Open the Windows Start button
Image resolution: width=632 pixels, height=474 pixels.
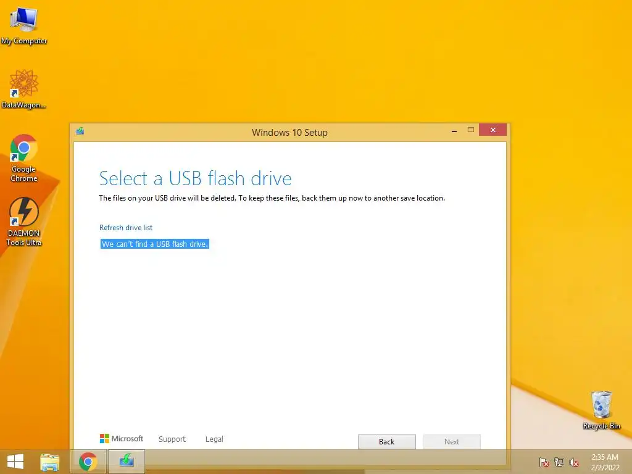pos(15,462)
